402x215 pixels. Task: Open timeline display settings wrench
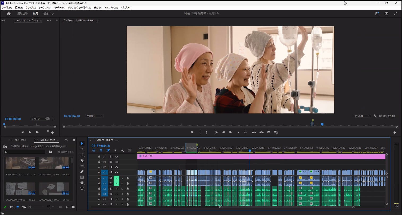point(122,150)
